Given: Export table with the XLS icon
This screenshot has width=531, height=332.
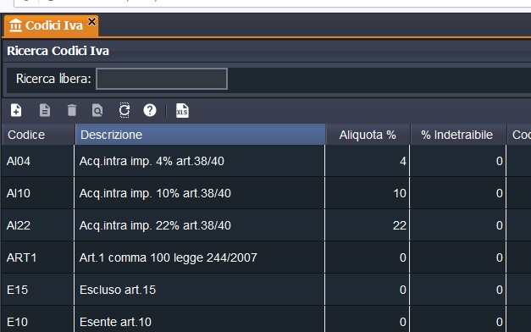Looking at the screenshot, I should coord(182,110).
